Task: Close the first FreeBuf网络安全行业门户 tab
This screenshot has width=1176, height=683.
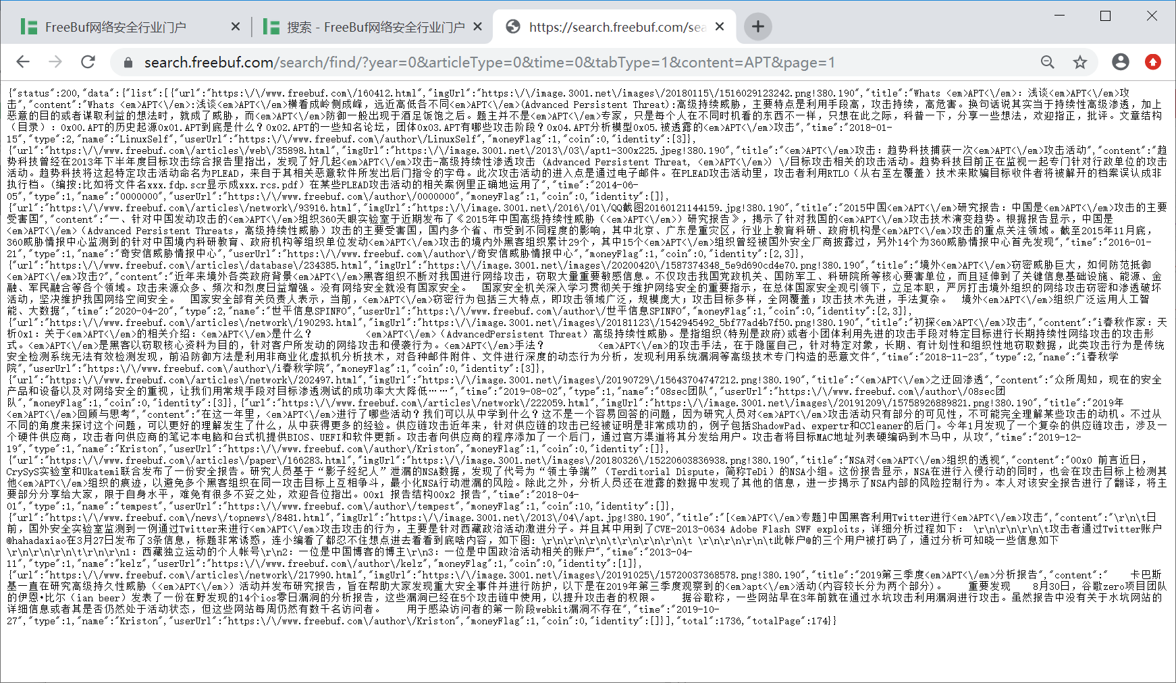Action: [235, 26]
